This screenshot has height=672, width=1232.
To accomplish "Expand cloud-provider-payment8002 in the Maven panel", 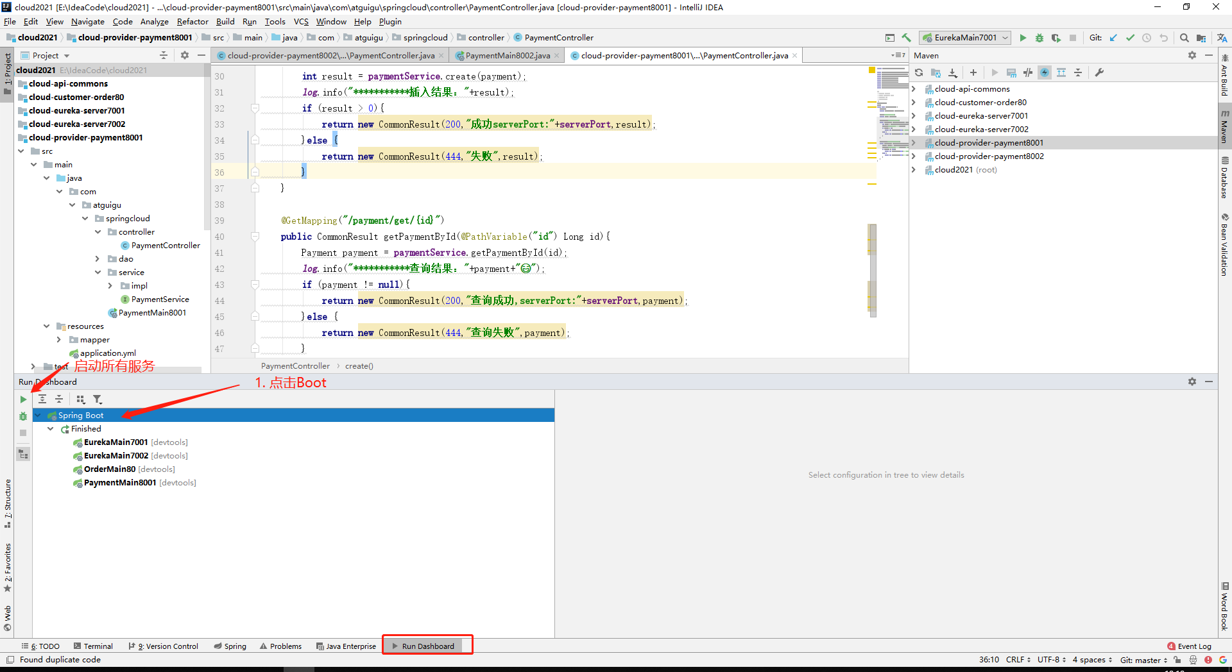I will pos(914,156).
